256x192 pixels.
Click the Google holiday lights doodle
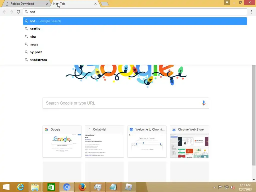pos(126,76)
